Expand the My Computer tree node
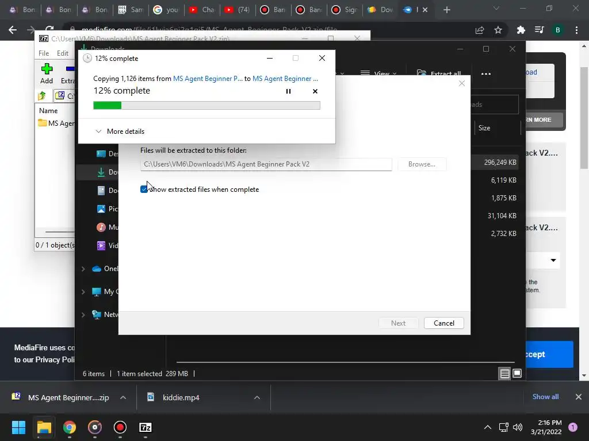Viewport: 589px width, 441px height. (x=83, y=292)
